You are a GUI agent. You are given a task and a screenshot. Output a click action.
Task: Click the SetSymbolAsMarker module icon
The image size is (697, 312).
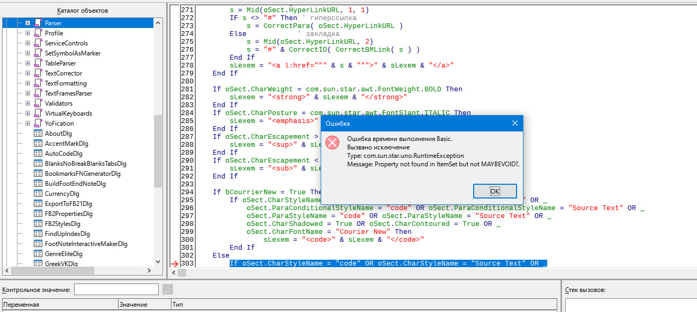click(38, 53)
